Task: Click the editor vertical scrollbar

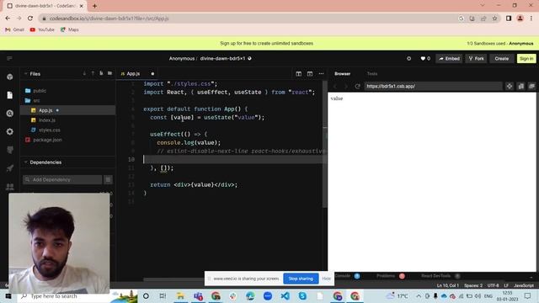Action: coord(325,144)
